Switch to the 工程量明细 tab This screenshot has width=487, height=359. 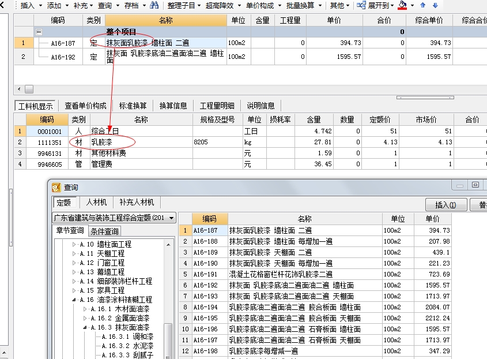pos(217,106)
